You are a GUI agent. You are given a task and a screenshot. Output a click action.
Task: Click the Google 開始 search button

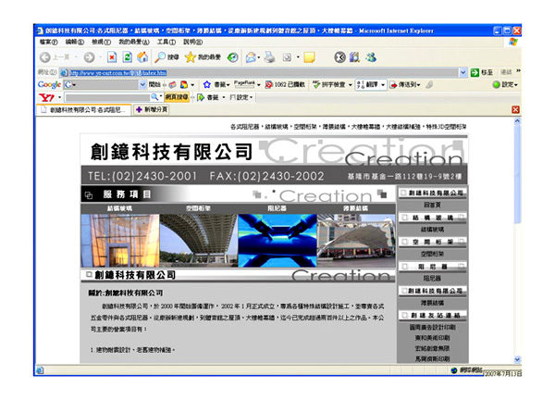coord(154,84)
